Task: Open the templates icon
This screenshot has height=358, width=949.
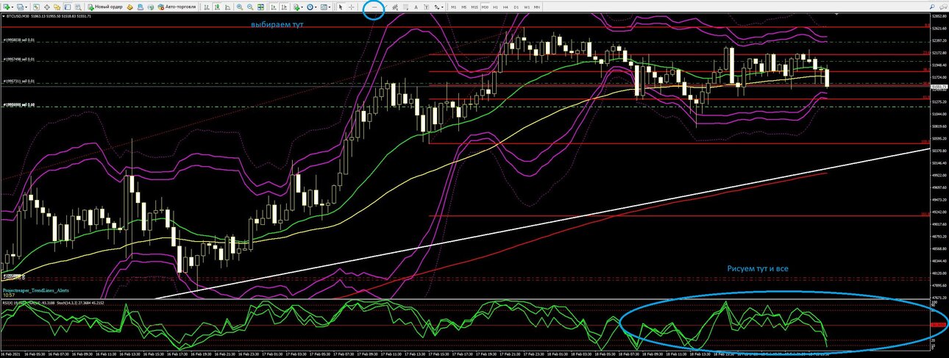Action: pos(324,7)
